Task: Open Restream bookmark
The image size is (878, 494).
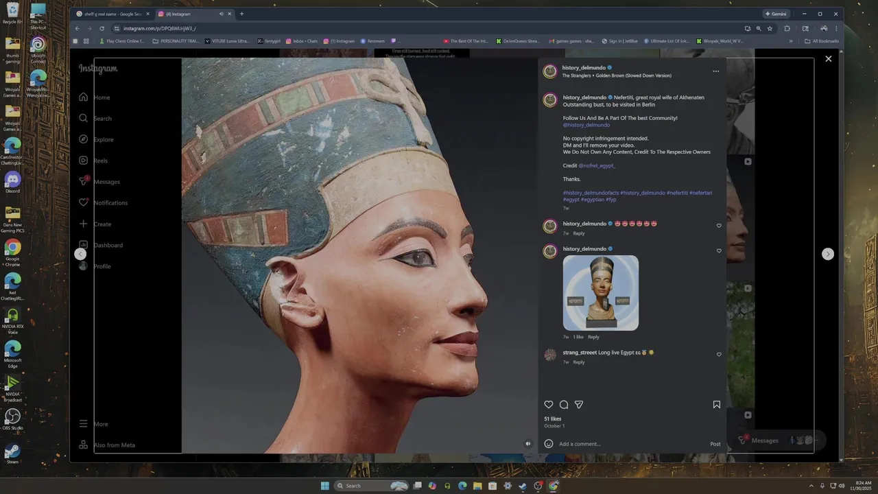Action: click(372, 41)
